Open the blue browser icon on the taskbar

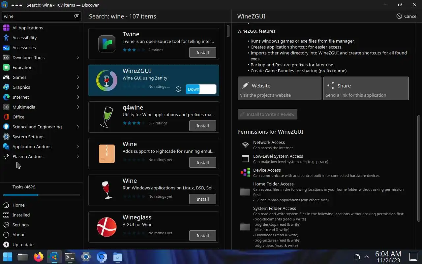pyautogui.click(x=102, y=257)
